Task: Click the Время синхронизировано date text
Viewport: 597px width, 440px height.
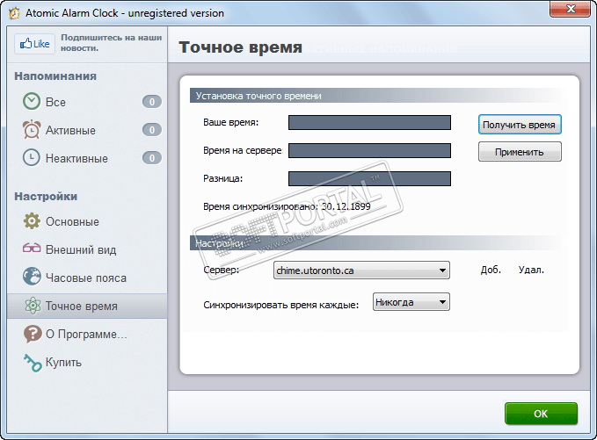Action: point(287,206)
